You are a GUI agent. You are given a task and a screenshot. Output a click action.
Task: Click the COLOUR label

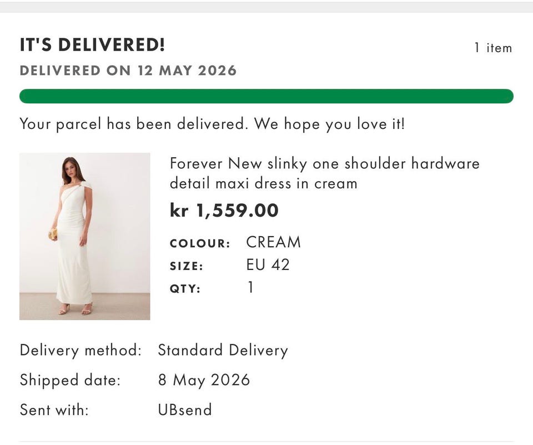(200, 243)
